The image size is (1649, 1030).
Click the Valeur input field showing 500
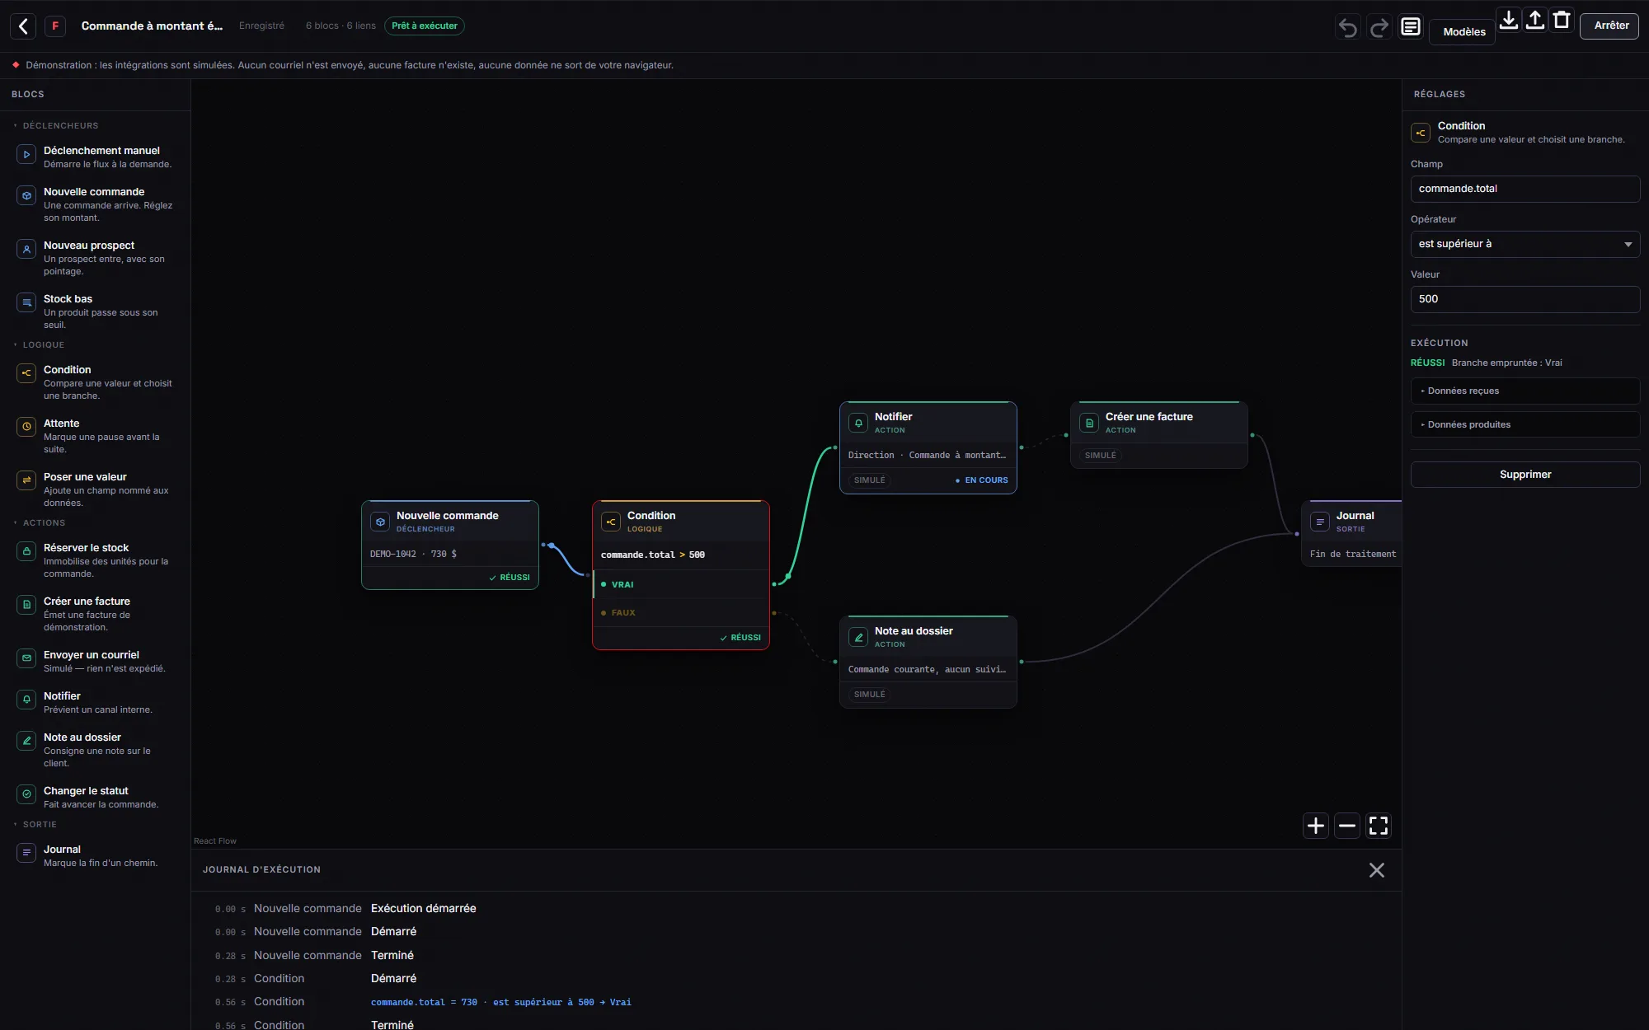pyautogui.click(x=1525, y=299)
